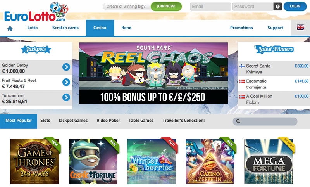The width and height of the screenshot is (310, 187).
Task: Open the Mega Fortune jackpot game
Action: [x=269, y=161]
